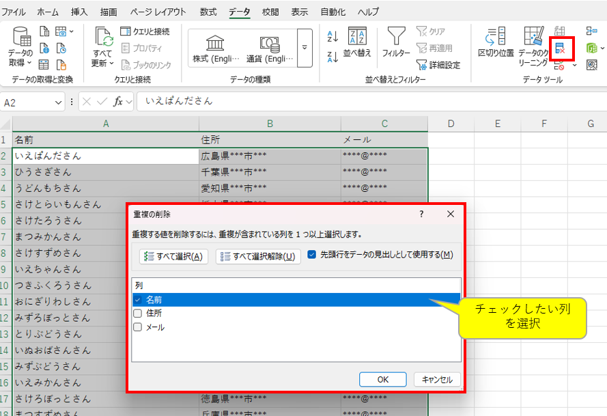Image resolution: width=607 pixels, height=416 pixels.
Task: Sort descending with the Z-to-A icon
Action: 333,56
